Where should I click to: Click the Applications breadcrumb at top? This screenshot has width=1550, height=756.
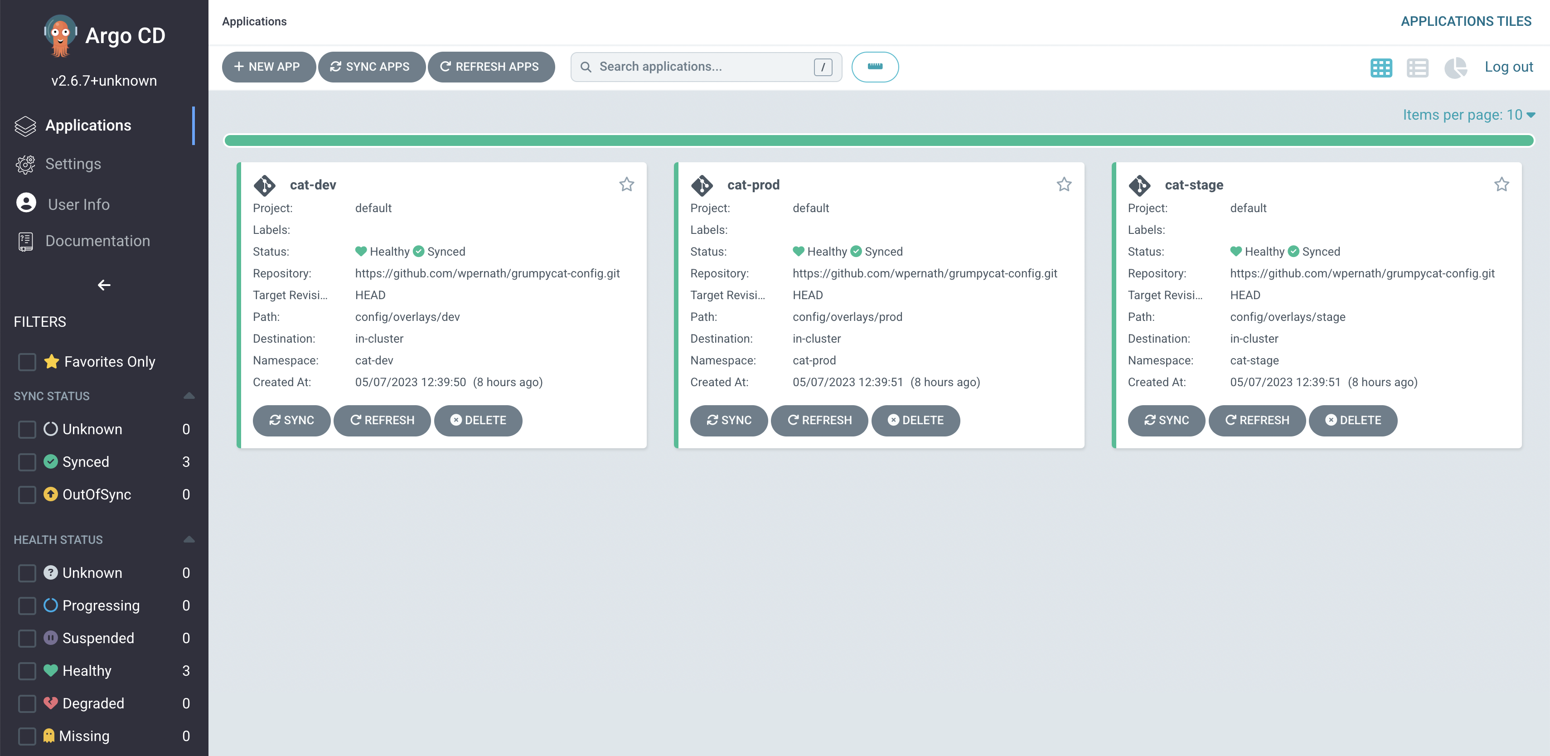pyautogui.click(x=254, y=22)
